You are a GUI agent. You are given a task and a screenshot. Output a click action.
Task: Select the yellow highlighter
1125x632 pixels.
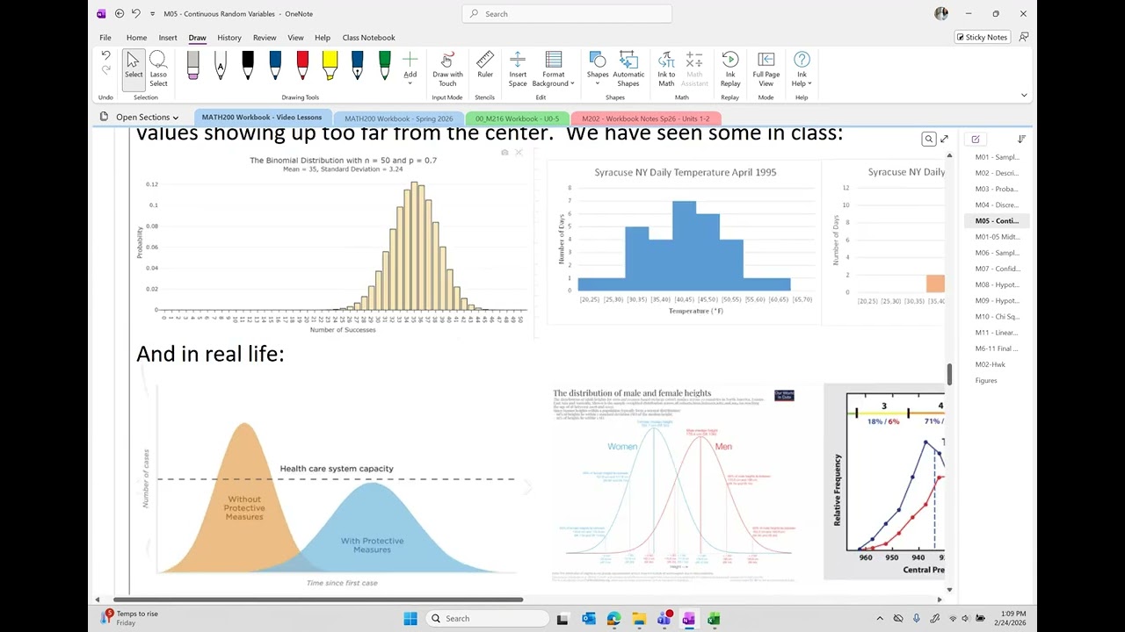tap(330, 66)
